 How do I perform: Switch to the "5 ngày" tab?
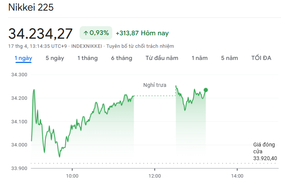tap(55, 58)
